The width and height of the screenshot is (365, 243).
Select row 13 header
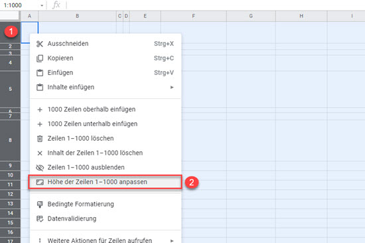[10, 204]
